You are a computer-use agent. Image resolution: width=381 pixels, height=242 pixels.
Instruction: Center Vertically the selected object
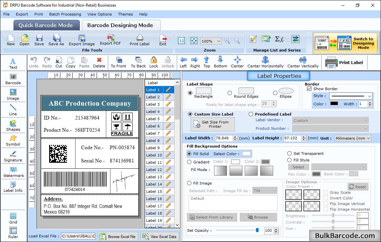tap(303, 62)
